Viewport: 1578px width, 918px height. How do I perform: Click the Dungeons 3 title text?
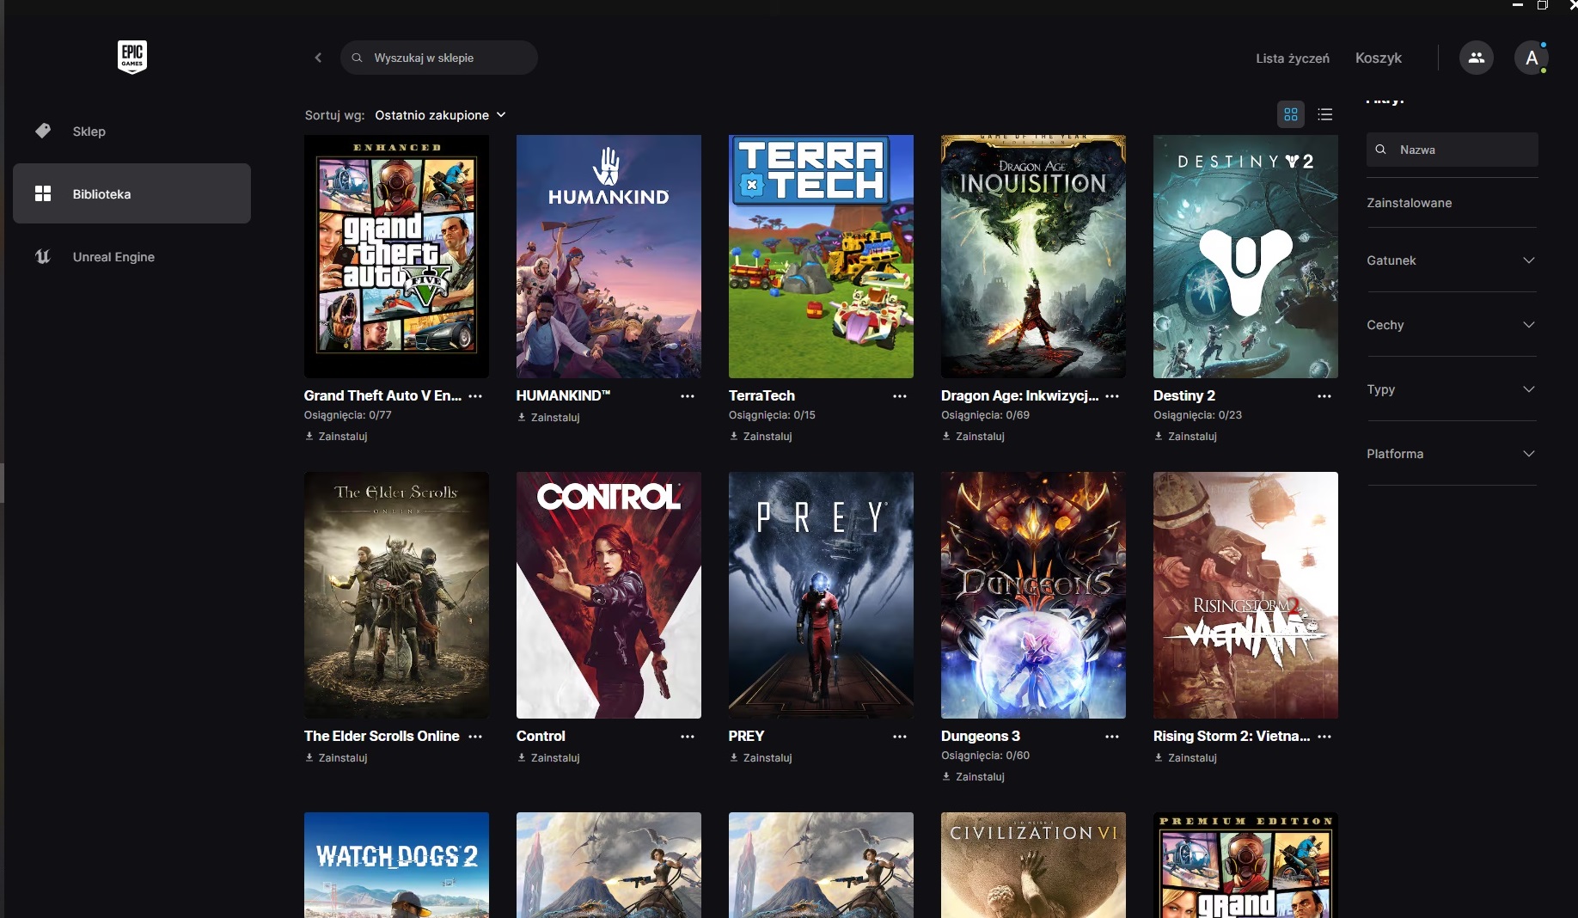click(981, 737)
